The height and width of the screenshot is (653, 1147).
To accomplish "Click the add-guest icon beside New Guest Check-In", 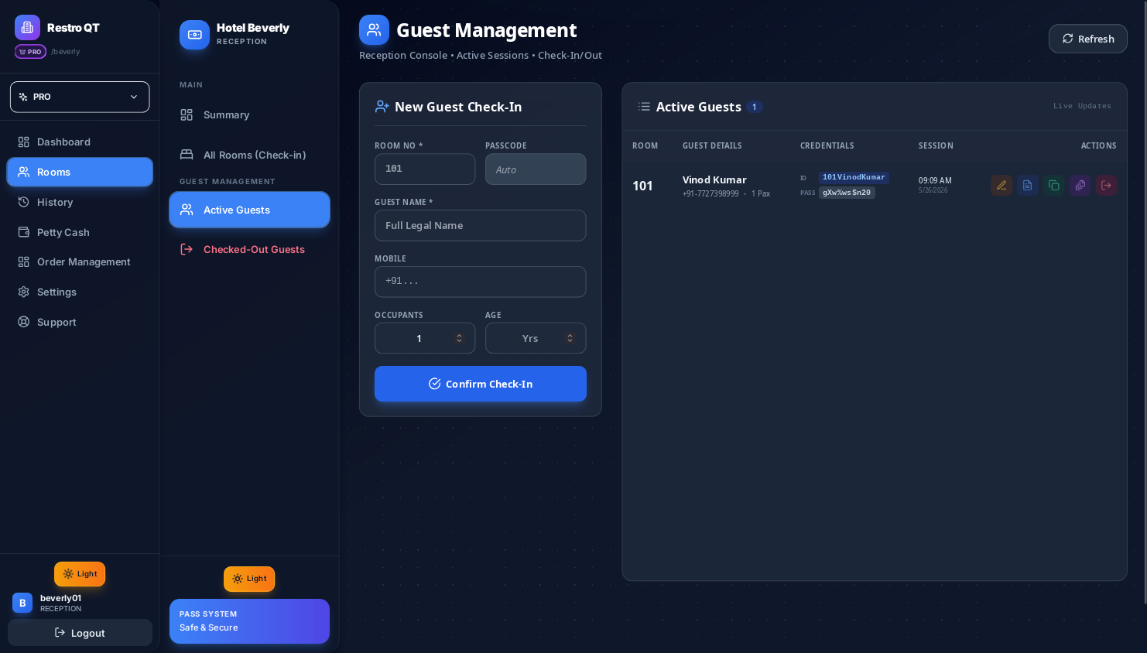I will click(382, 107).
